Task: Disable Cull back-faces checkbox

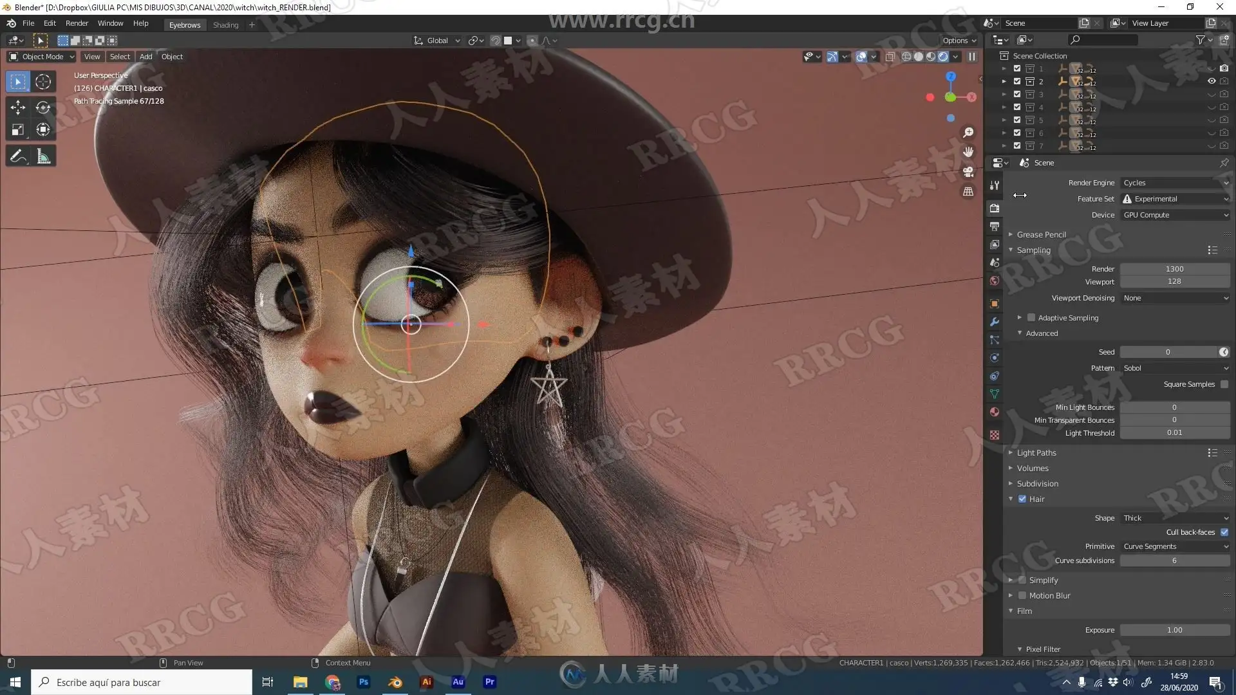Action: (x=1224, y=532)
